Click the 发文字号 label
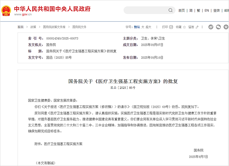229x166 pixels. coord(36,58)
